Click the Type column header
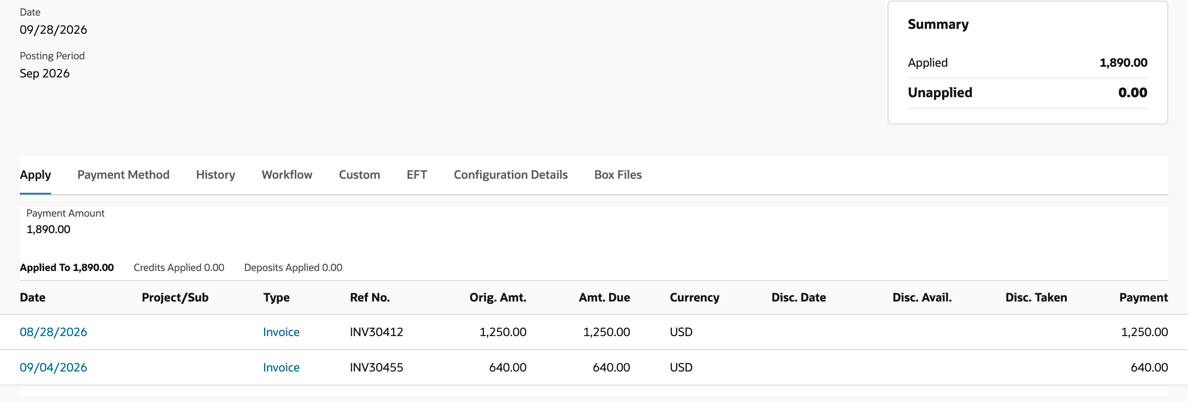 [277, 297]
